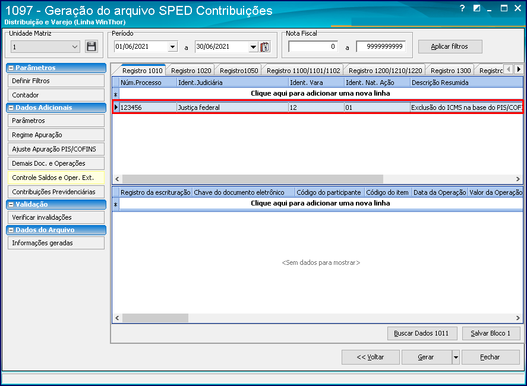The image size is (527, 386).
Task: Select the cell Justiça federal
Action: click(x=232, y=107)
